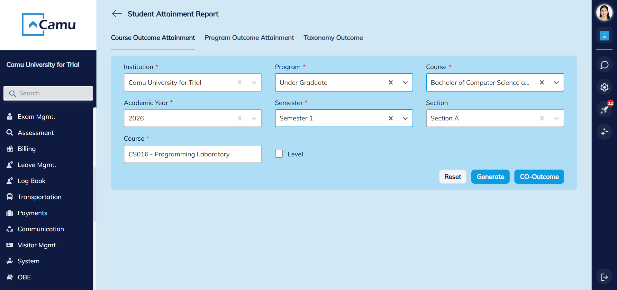This screenshot has width=617, height=290.
Task: Click the CO-Outcome button
Action: pyautogui.click(x=539, y=176)
